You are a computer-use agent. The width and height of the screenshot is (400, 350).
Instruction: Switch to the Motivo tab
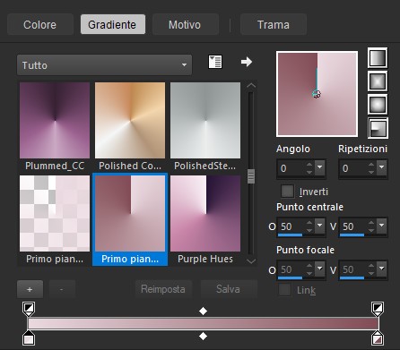pos(185,24)
